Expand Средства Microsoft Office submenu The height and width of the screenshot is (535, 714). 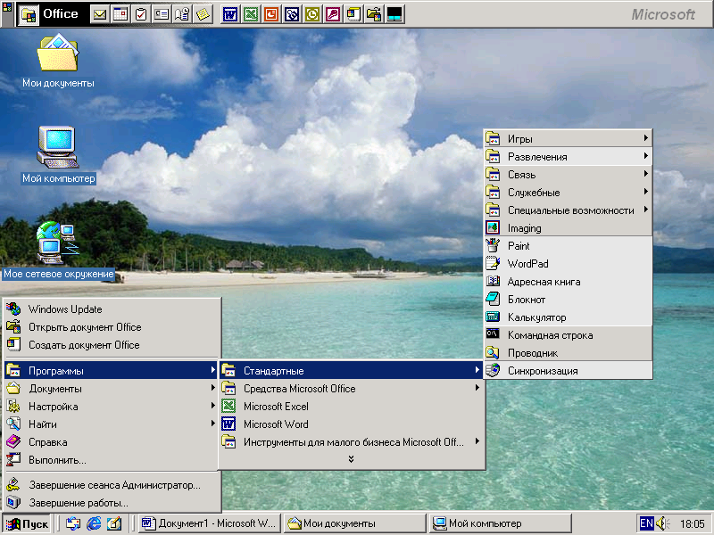click(x=352, y=389)
